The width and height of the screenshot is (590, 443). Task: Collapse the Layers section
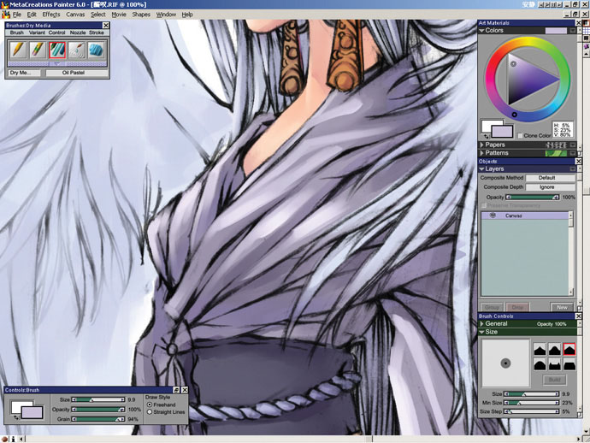pyautogui.click(x=481, y=169)
